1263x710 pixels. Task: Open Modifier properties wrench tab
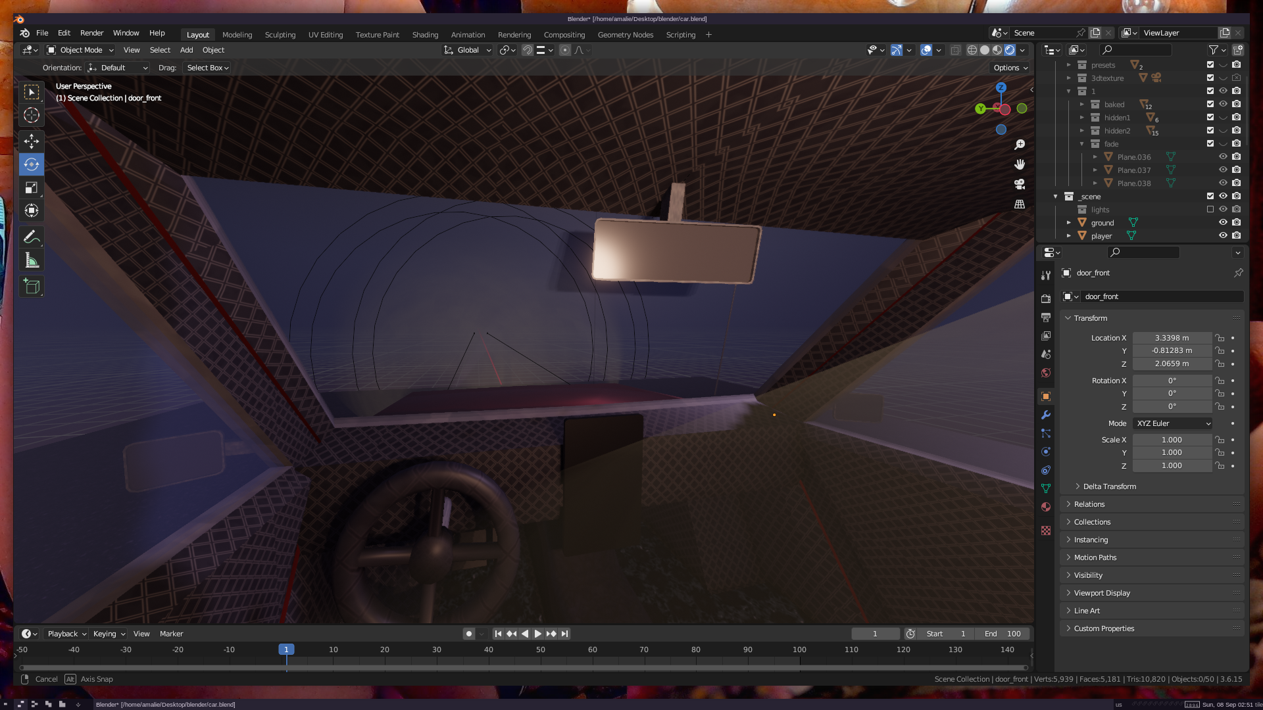tap(1046, 415)
